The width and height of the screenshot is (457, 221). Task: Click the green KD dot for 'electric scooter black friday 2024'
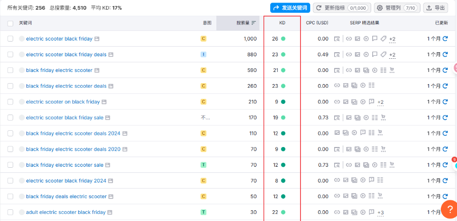283,180
